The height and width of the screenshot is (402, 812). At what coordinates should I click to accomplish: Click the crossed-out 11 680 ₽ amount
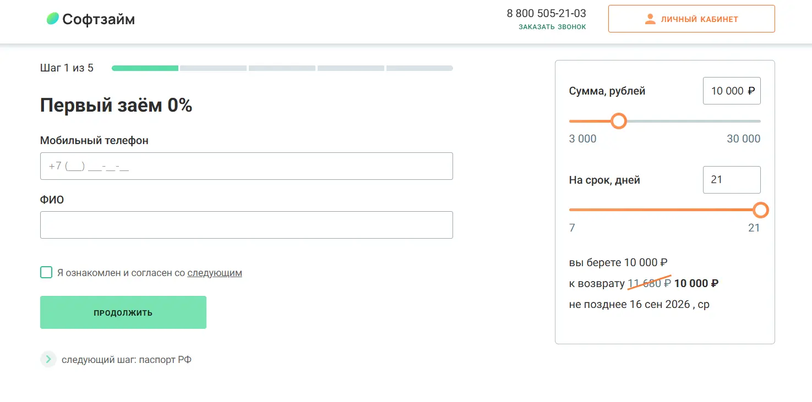tap(650, 283)
